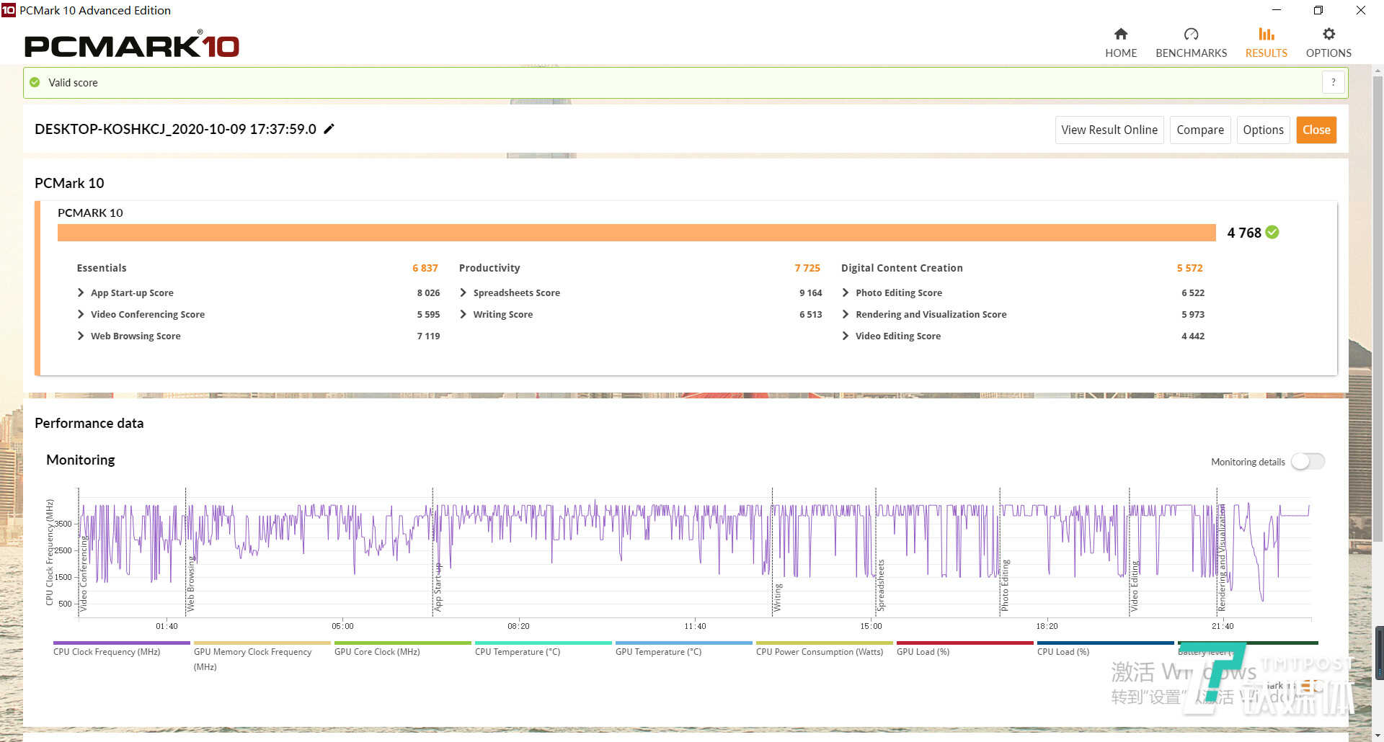Viewport: 1384px width, 742px height.
Task: Expand Video Conferencing Score details
Action: 81,314
